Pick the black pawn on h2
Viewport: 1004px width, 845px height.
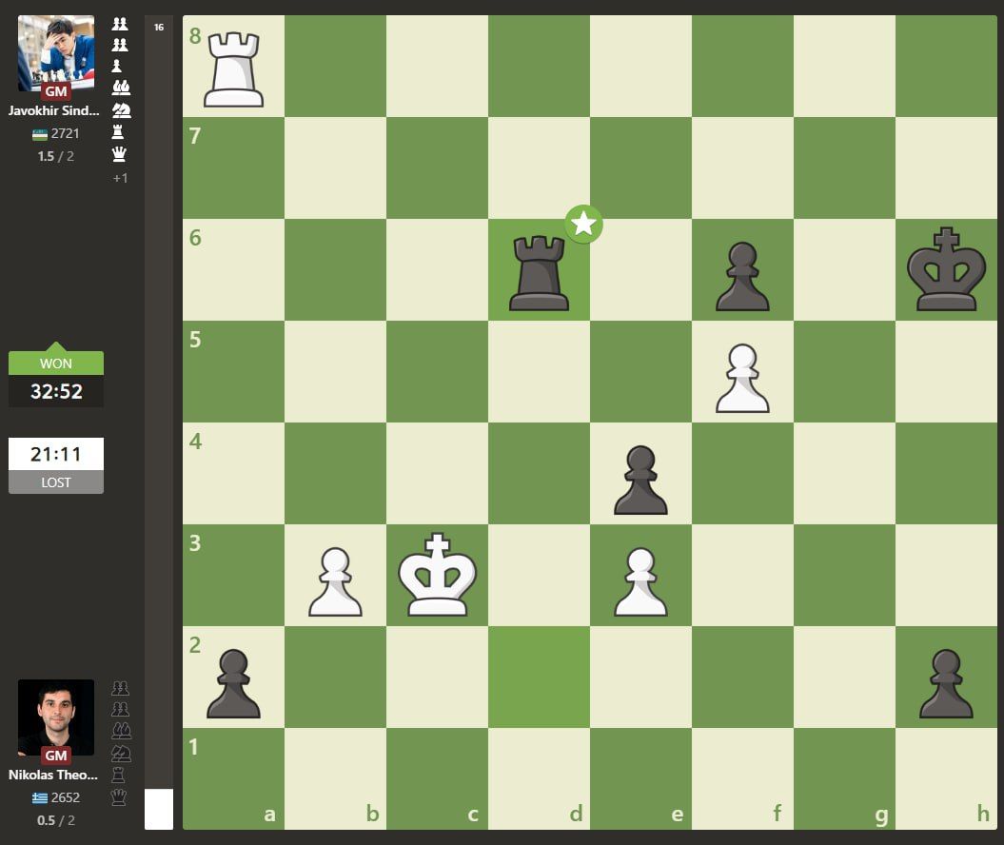945,683
